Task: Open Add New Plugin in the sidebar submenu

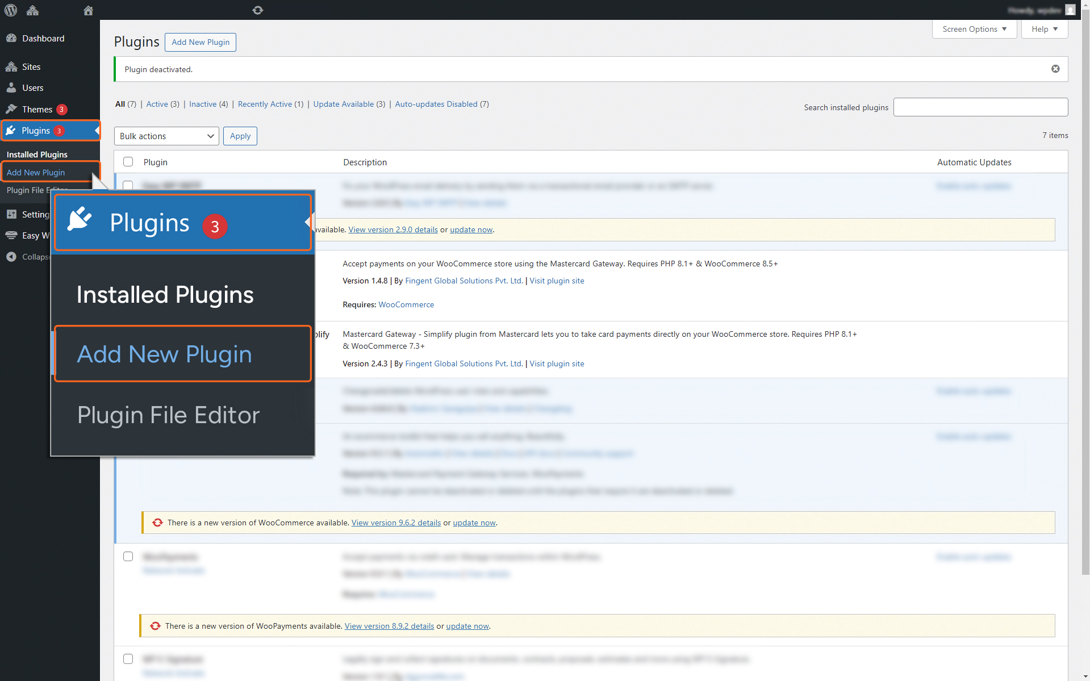Action: tap(36, 172)
